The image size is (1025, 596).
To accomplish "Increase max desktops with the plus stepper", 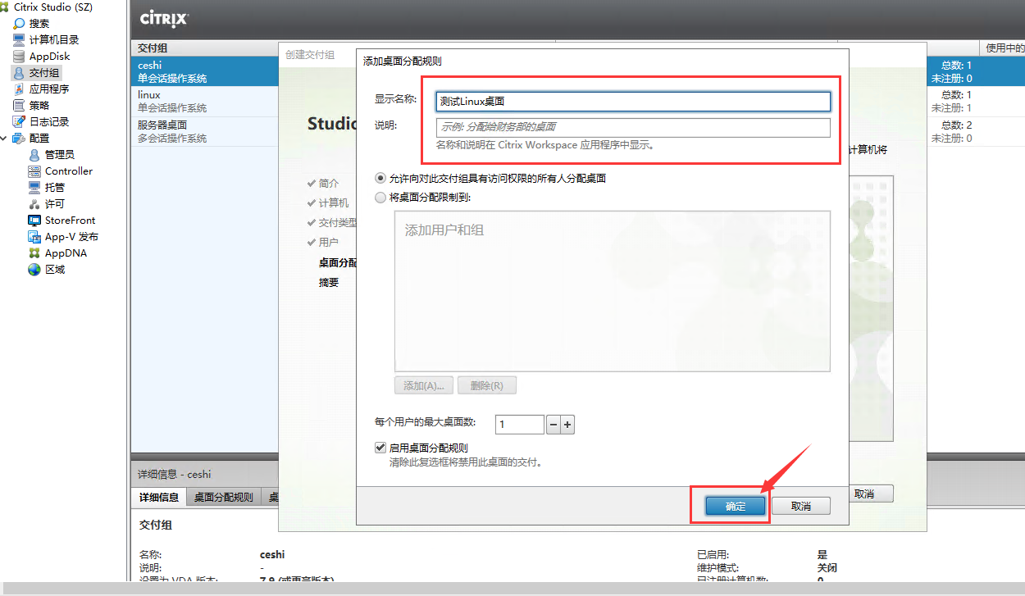I will pyautogui.click(x=567, y=424).
